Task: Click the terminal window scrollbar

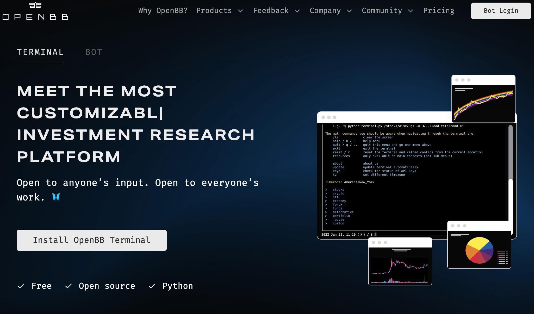Action: tap(510, 152)
